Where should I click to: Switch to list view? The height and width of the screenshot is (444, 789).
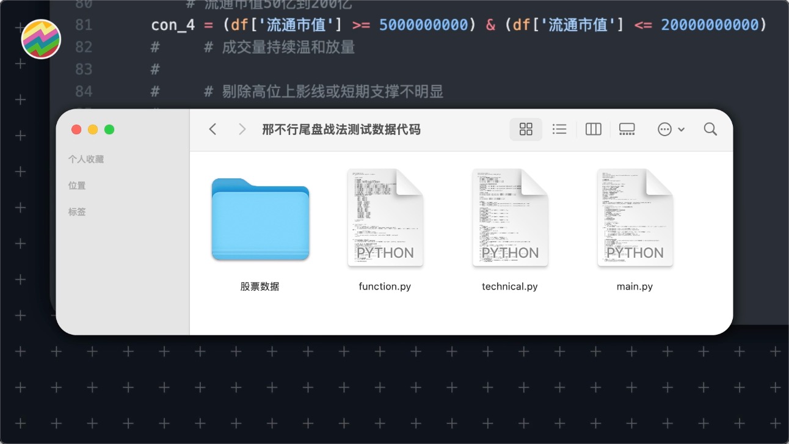(559, 129)
